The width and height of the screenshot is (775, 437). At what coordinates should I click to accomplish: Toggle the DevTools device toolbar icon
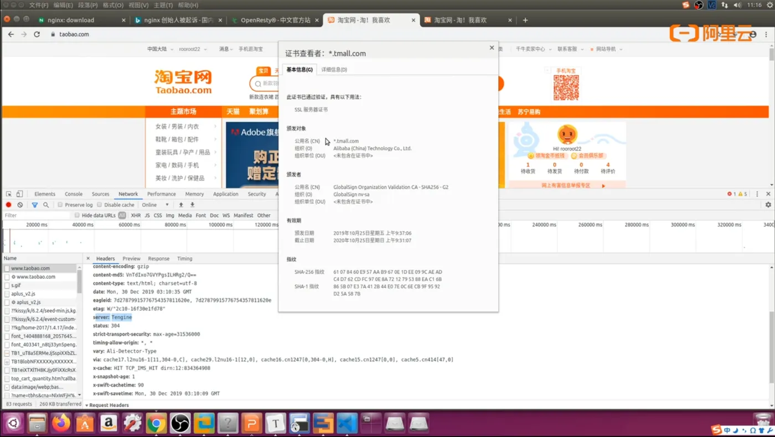19,194
